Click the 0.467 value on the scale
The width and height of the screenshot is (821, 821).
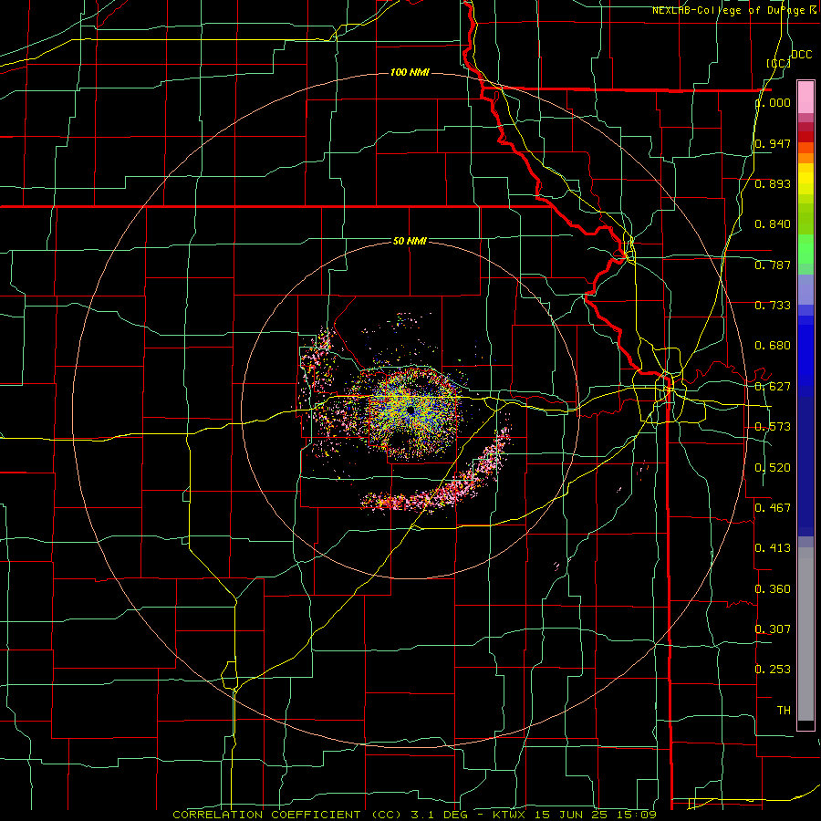pos(773,507)
